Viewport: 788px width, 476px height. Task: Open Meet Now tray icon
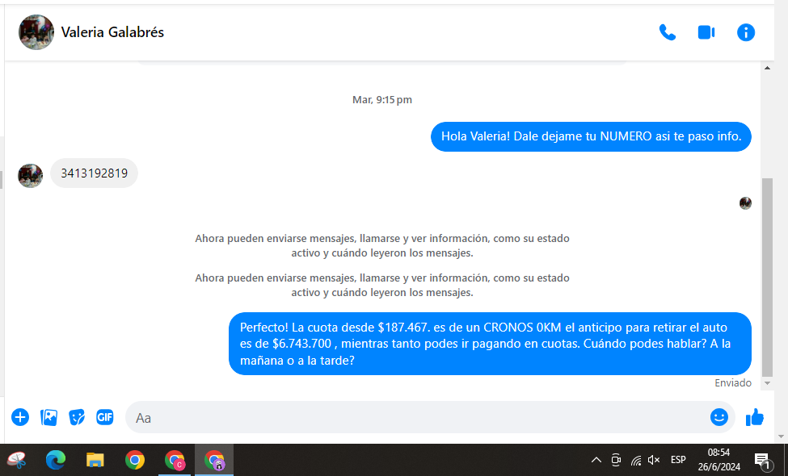pyautogui.click(x=616, y=460)
